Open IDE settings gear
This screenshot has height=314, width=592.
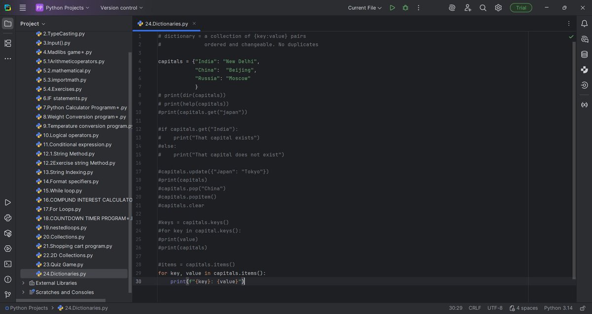(498, 8)
